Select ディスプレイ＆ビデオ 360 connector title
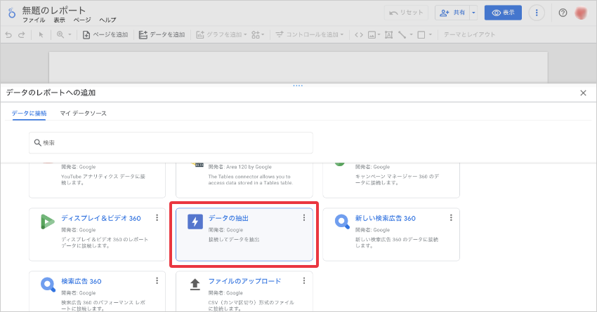597x312 pixels. pos(101,218)
